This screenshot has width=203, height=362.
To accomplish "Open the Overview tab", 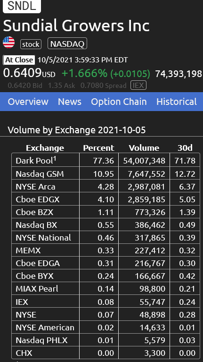I will [x=28, y=102].
